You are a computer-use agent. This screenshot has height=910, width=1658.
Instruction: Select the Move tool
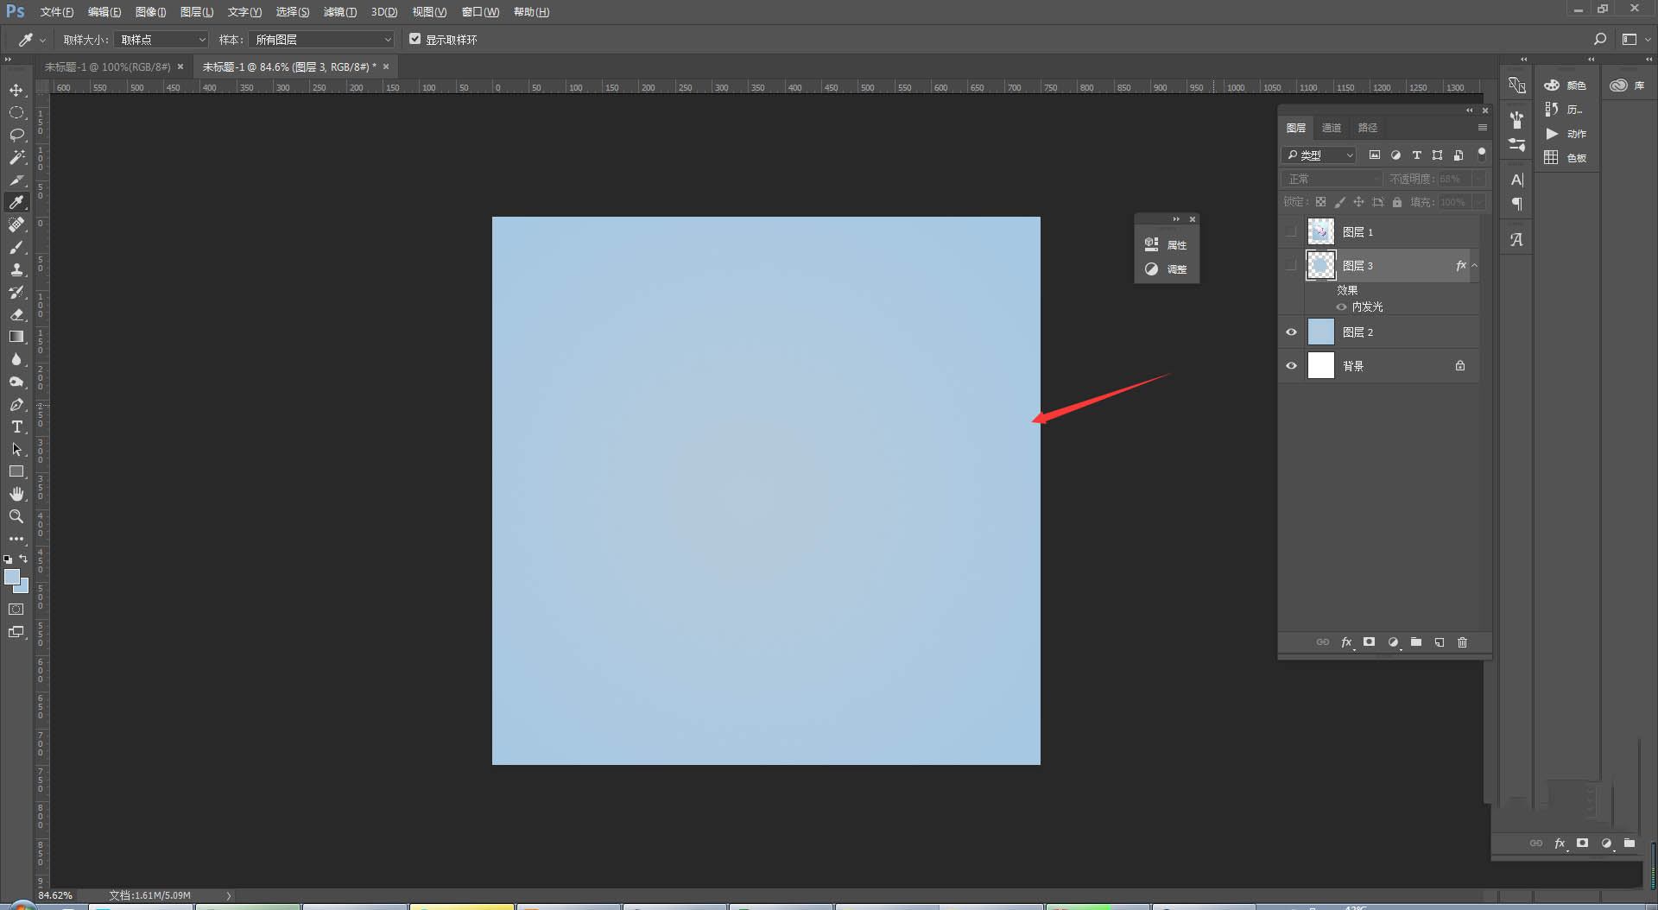tap(16, 90)
